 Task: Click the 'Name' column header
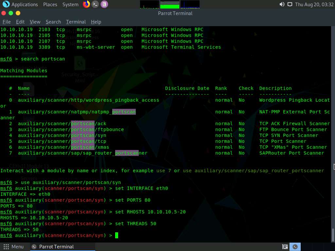tap(24, 88)
